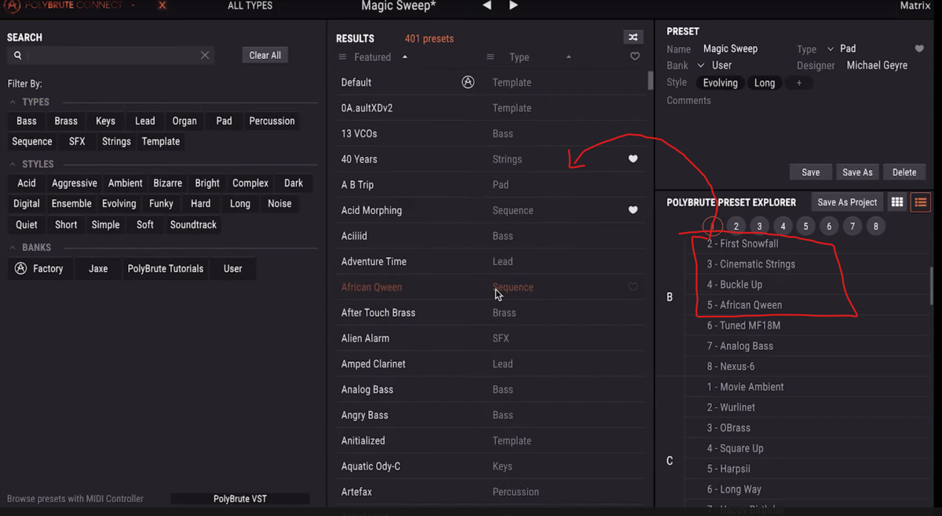
Task: Unfavorite the Acid Morphing preset
Action: pyautogui.click(x=633, y=210)
